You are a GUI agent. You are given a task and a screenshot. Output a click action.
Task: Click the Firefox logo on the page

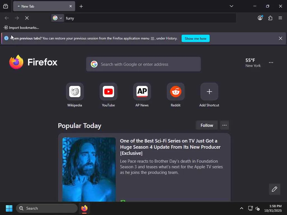33,62
